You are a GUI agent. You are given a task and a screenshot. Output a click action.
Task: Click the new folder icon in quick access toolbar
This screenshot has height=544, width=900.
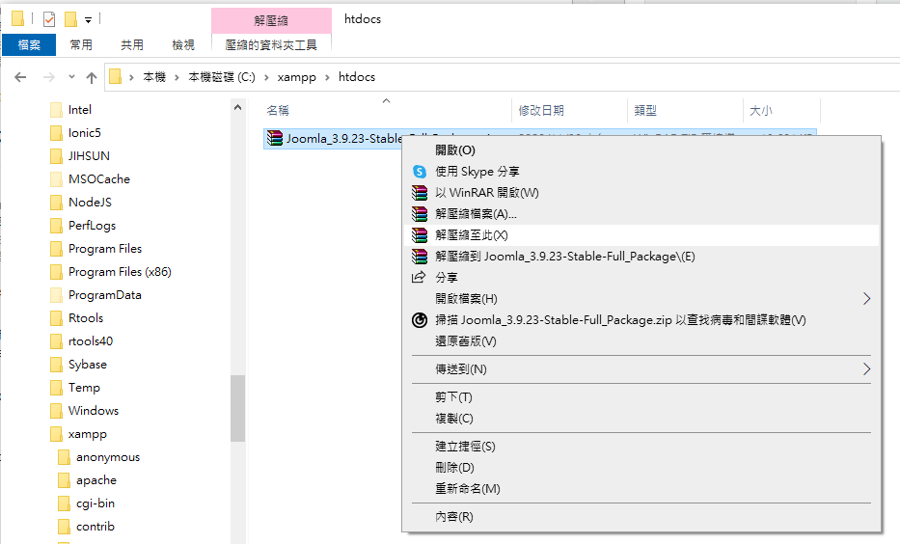[x=70, y=20]
